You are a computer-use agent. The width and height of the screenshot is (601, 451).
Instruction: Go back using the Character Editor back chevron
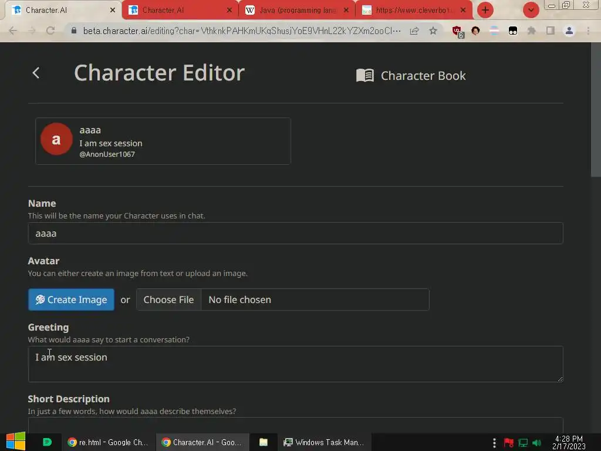click(36, 73)
